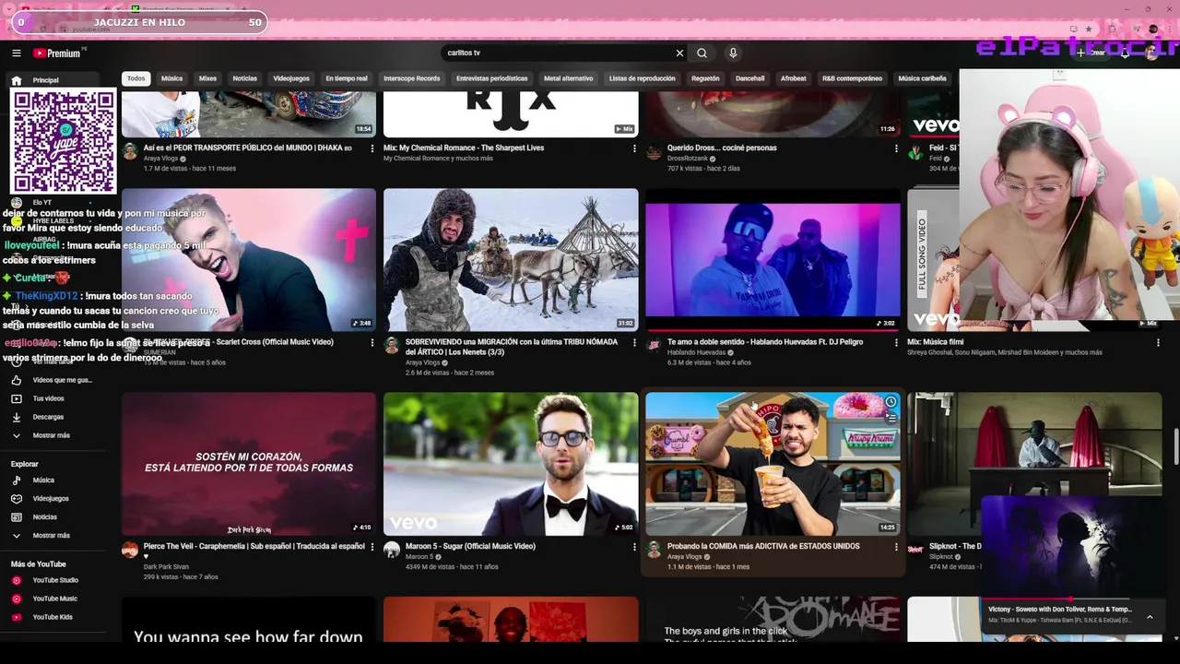1180x664 pixels.
Task: Open options for the PEOR TRANSPORTE PÚBLICO video
Action: tap(372, 148)
